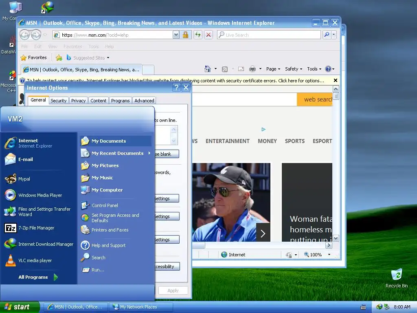
Task: Switch to Privacy tab in Internet Options
Action: tap(78, 101)
